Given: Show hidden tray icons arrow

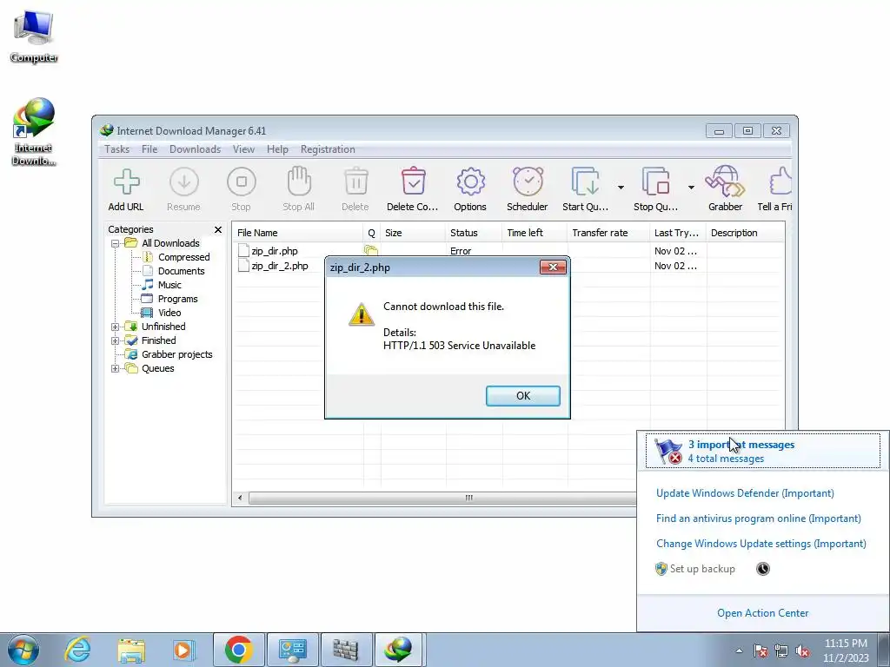Looking at the screenshot, I should [739, 650].
